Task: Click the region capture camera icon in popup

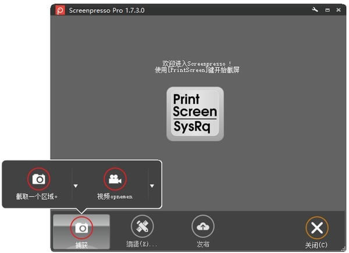Action: [38, 180]
